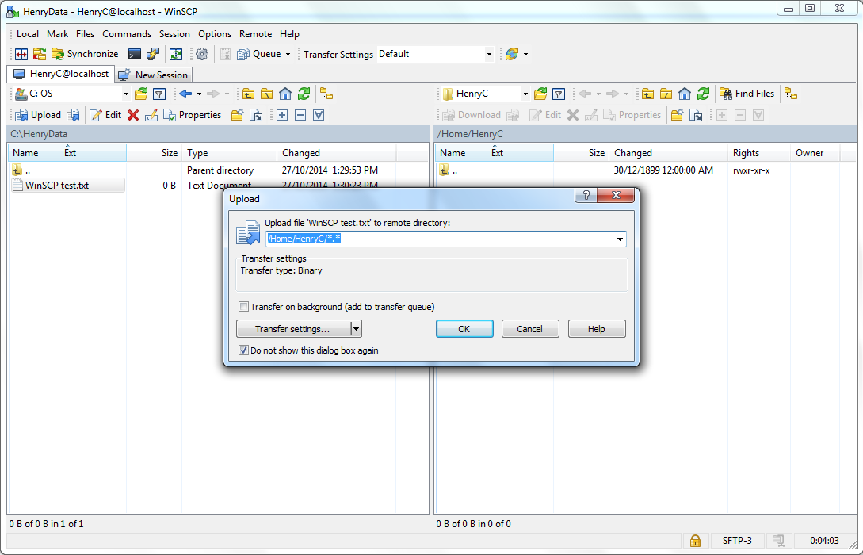Toggle the local directory tree icon
863x555 pixels.
click(326, 94)
